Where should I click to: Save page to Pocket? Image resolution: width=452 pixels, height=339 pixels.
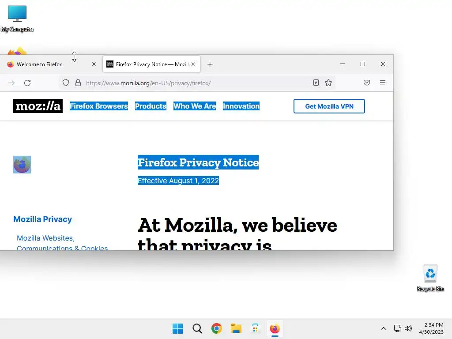click(367, 83)
